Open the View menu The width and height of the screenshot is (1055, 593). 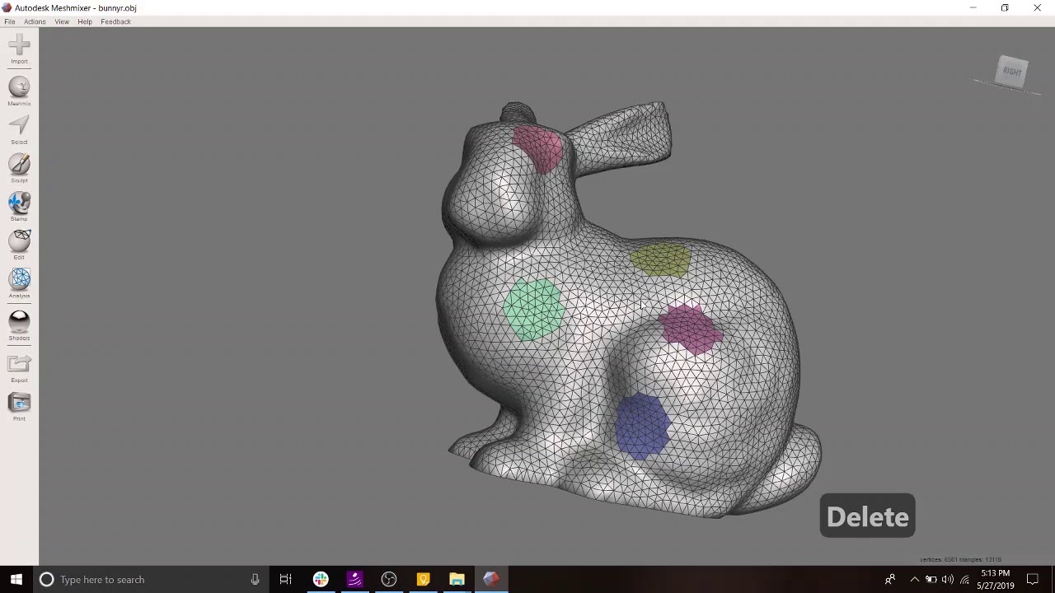(62, 21)
